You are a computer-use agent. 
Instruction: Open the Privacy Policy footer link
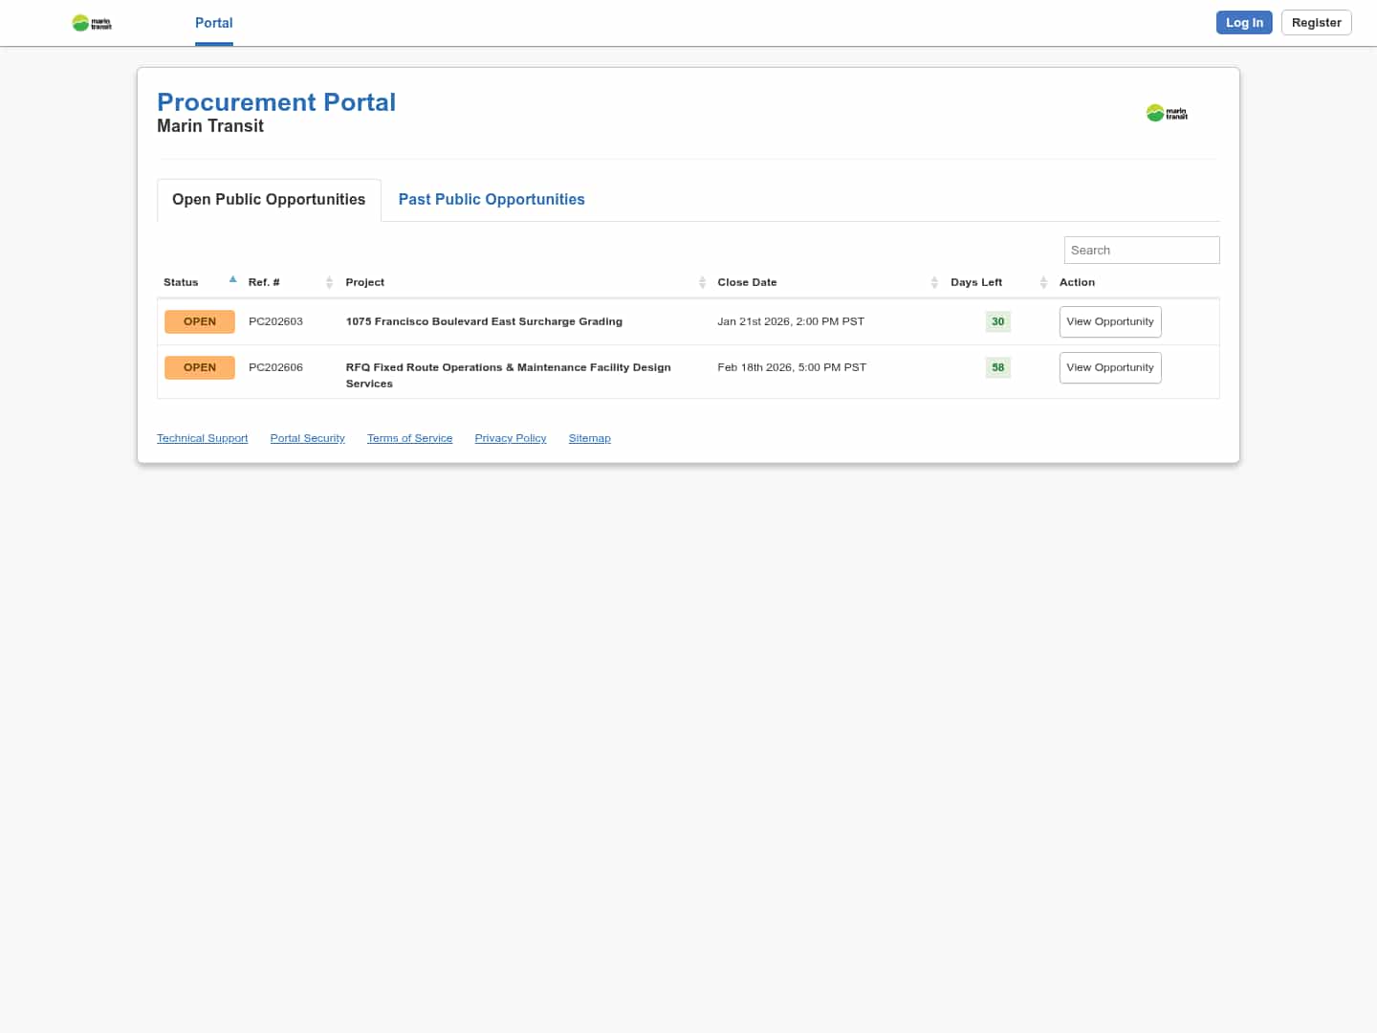click(x=510, y=438)
